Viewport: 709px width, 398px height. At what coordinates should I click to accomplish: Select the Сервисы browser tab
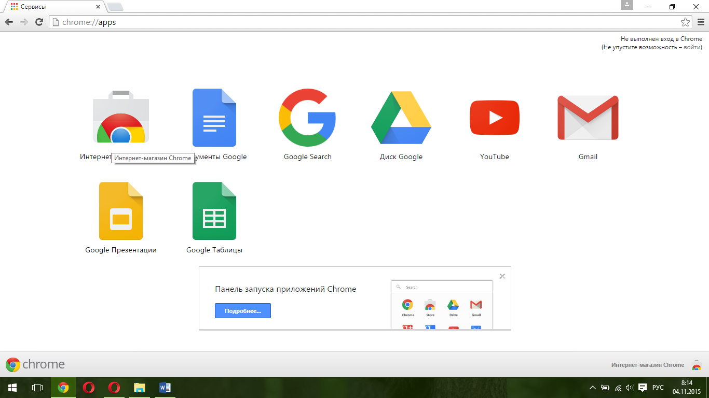[54, 7]
